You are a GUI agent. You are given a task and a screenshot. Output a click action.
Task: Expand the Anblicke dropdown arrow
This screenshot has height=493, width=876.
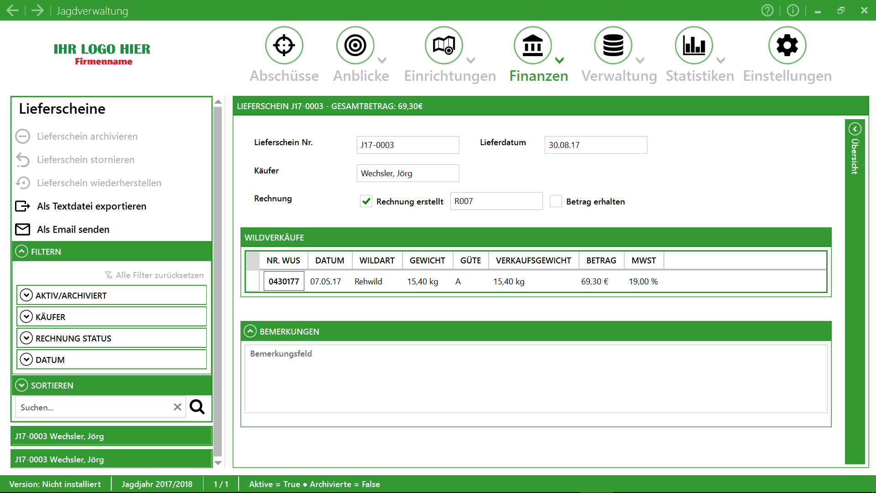click(382, 60)
